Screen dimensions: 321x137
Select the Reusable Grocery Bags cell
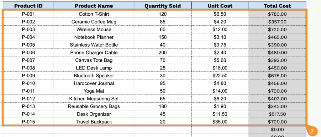pos(94,106)
